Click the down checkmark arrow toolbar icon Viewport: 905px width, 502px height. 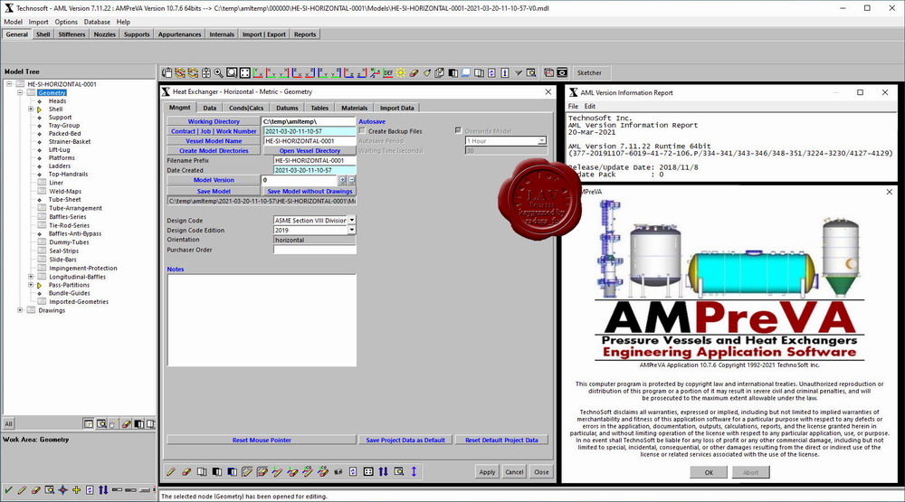tap(518, 72)
